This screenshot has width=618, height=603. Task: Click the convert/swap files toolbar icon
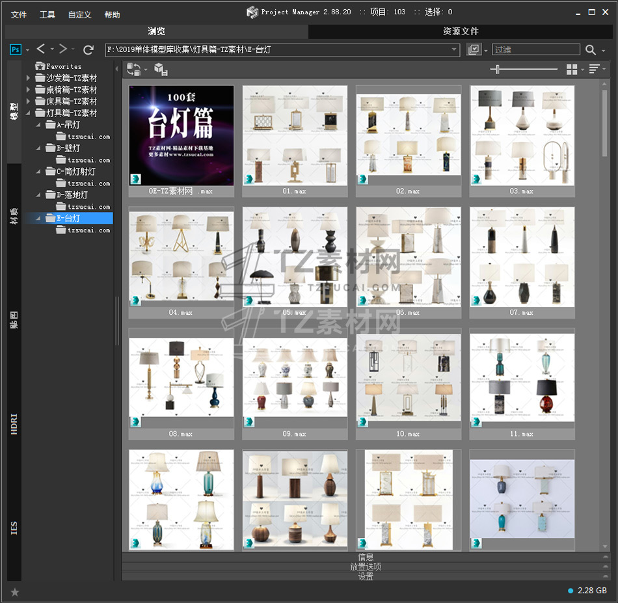click(x=133, y=69)
